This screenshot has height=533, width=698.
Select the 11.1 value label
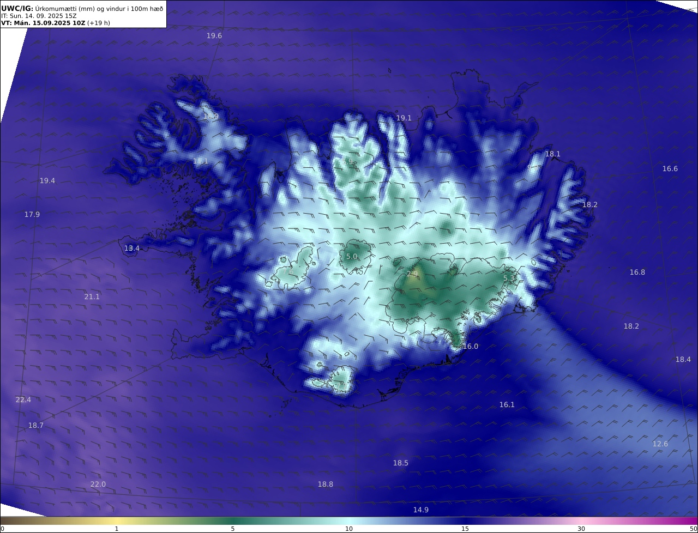pos(201,161)
